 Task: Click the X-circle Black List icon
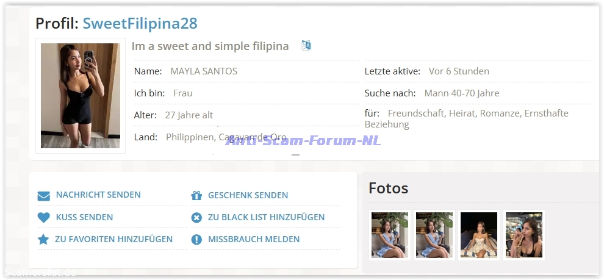click(x=196, y=218)
